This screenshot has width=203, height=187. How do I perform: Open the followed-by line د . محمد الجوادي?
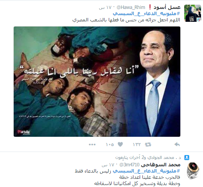[148, 158]
